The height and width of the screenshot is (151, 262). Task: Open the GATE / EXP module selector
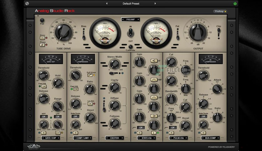click(51, 138)
